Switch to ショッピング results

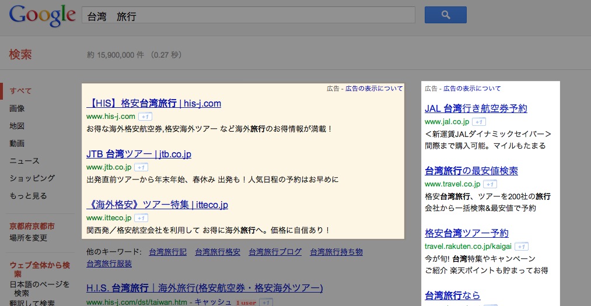[33, 178]
